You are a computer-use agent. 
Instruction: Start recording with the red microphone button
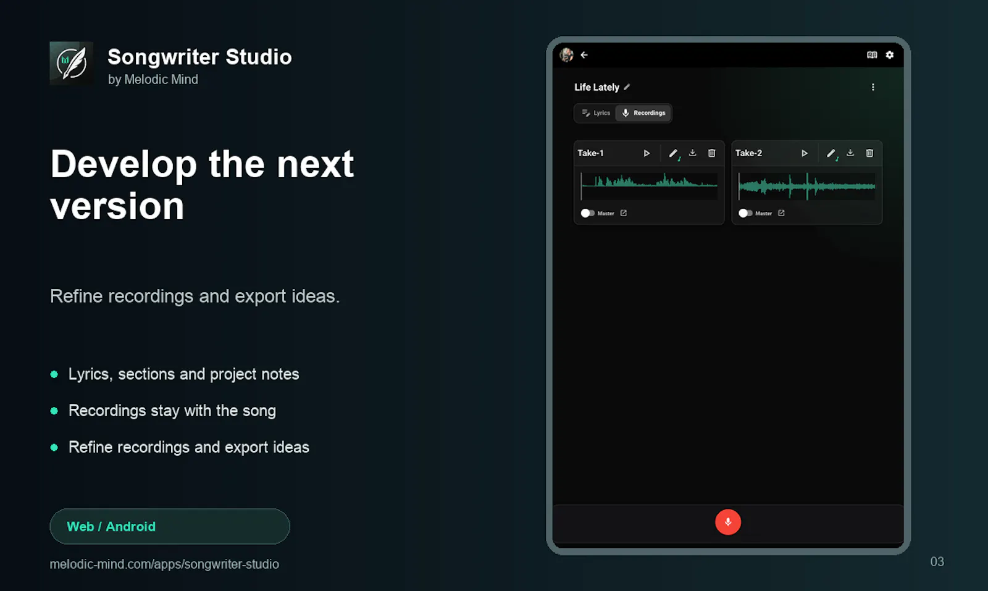pos(728,522)
